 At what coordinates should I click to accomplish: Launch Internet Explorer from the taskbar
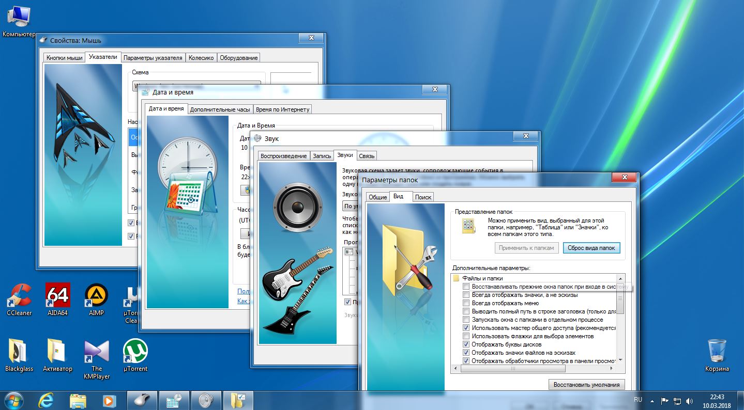click(46, 400)
